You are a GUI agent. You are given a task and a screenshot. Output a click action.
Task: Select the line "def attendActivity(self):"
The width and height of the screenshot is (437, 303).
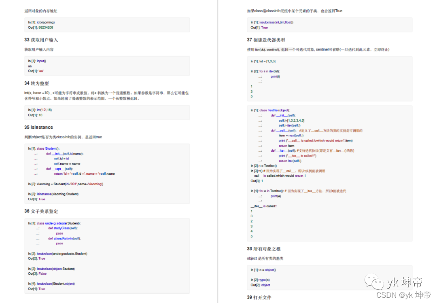click(64, 238)
